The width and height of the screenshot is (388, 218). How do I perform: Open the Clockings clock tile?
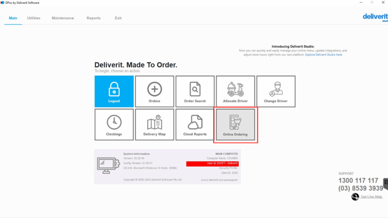pos(114,125)
